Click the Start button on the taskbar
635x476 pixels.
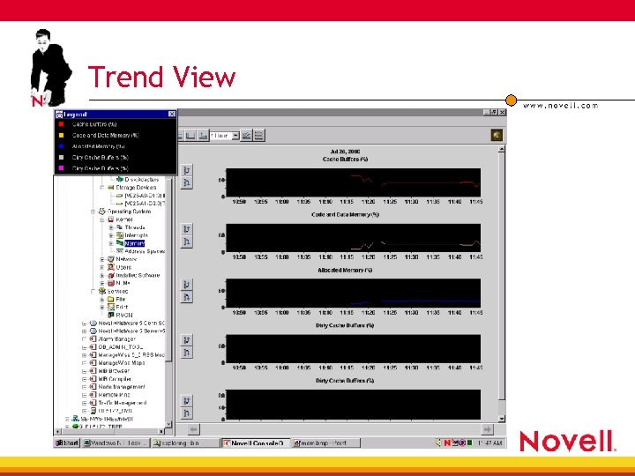click(67, 443)
